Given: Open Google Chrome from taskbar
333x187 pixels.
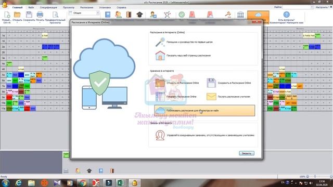Looking at the screenshot, I should [x=83, y=183].
